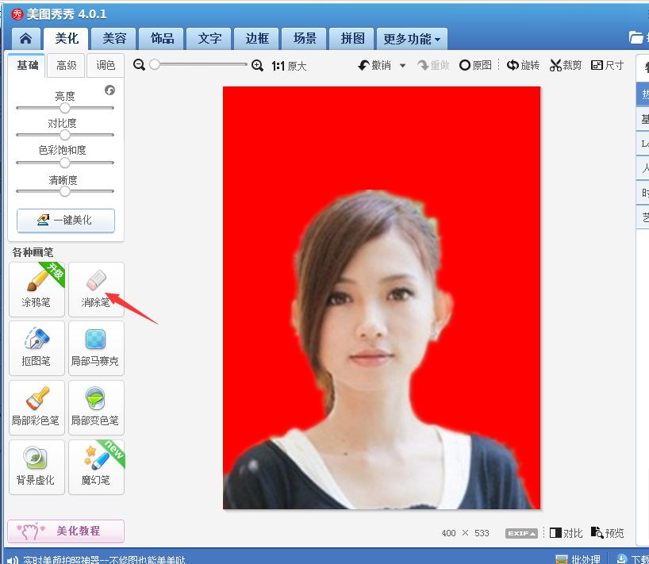Open the 抠图笔 cutout pen tool
Image resolution: width=649 pixels, height=564 pixels.
[36, 348]
